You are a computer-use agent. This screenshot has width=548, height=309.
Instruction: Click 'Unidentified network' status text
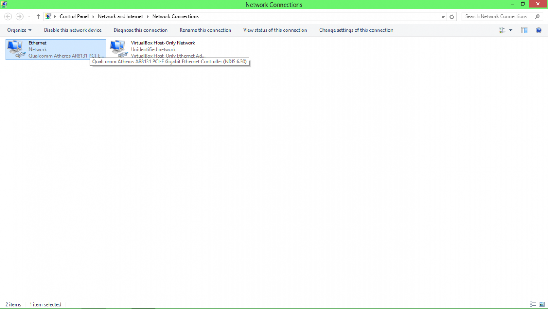pos(153,49)
